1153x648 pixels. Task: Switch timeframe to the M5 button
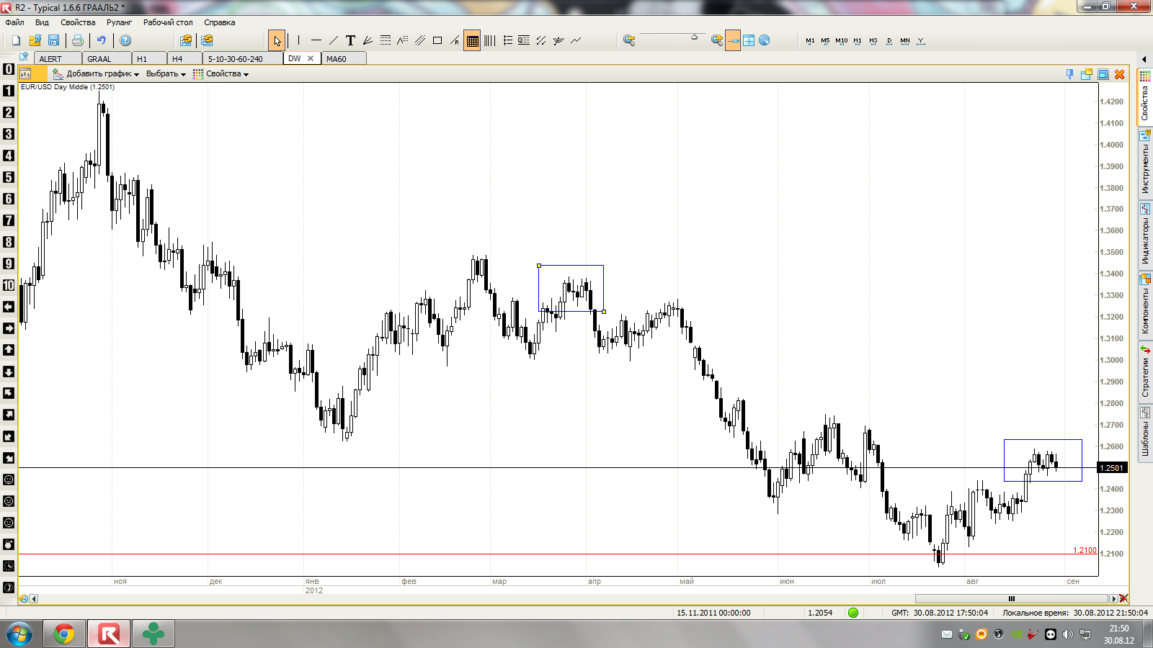825,40
